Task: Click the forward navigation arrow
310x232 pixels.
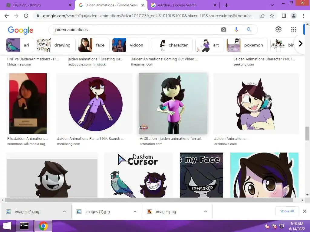Action: (16, 16)
